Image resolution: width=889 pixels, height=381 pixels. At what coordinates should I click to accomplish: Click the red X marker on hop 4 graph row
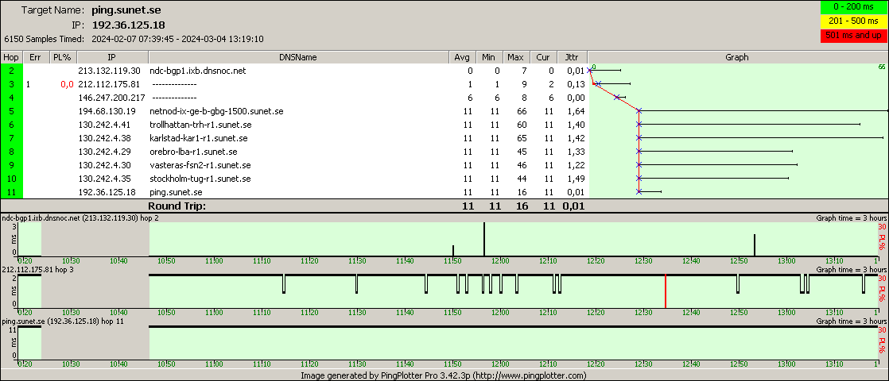pos(617,98)
